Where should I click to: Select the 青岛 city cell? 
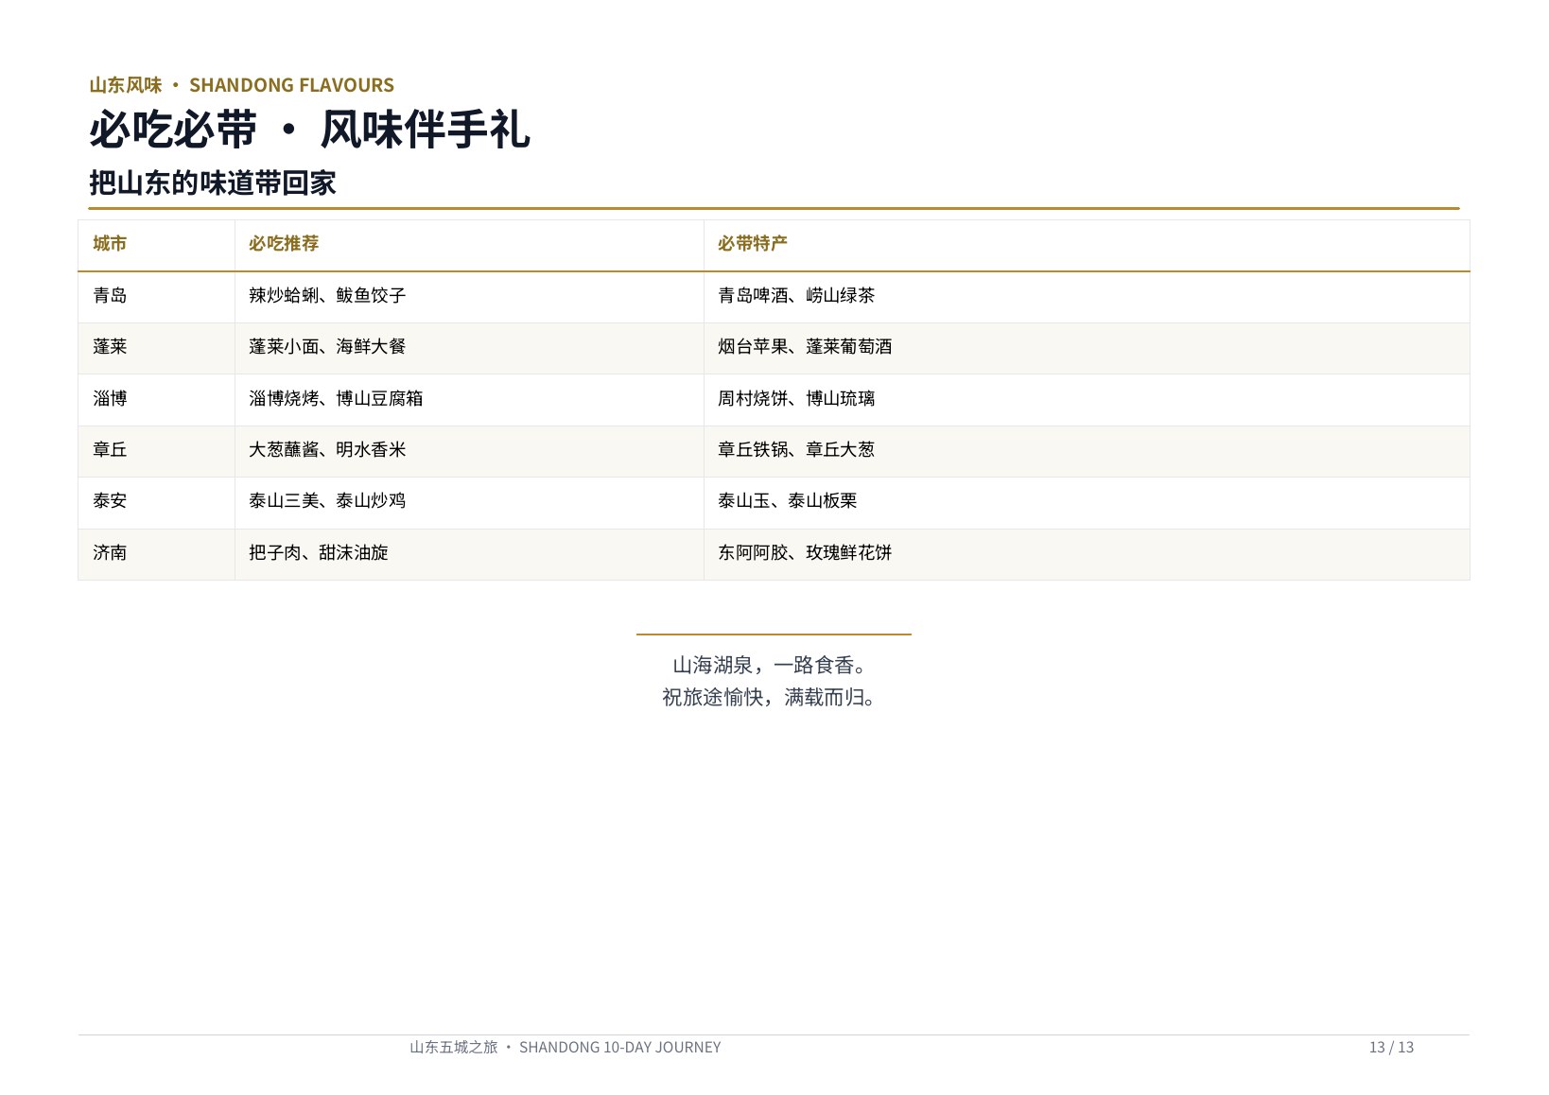tap(156, 296)
